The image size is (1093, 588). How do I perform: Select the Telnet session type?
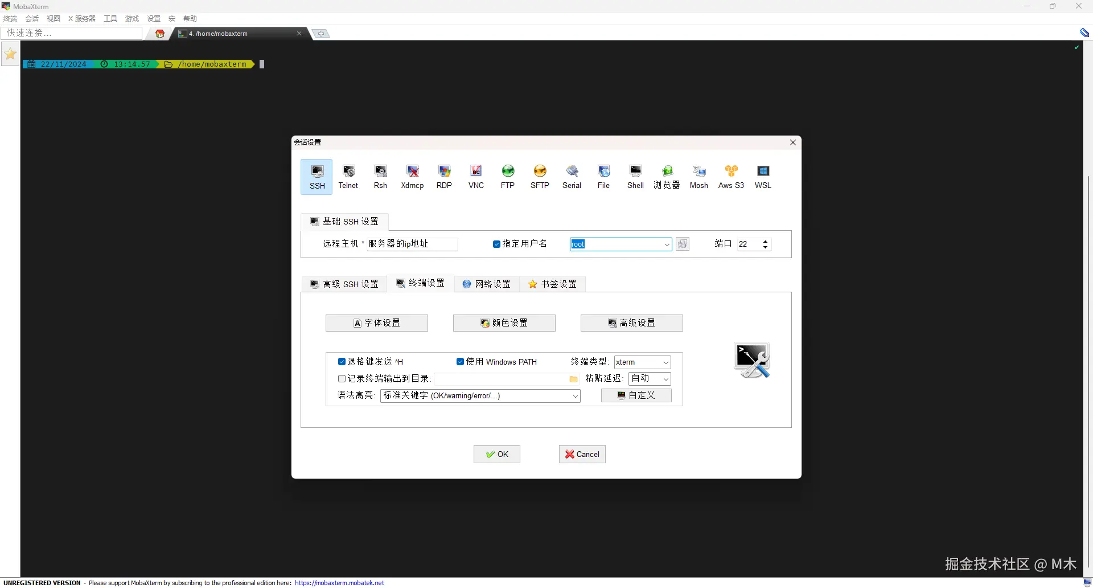348,177
